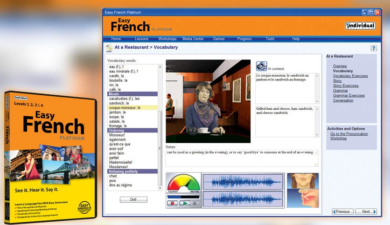Open the Workshops menu
This screenshot has width=390, height=225.
click(167, 39)
